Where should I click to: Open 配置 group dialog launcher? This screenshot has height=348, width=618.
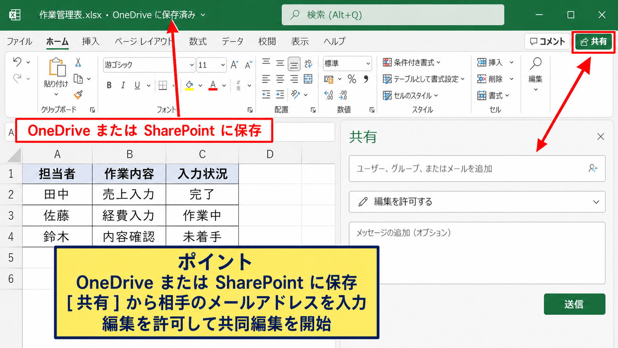[313, 110]
